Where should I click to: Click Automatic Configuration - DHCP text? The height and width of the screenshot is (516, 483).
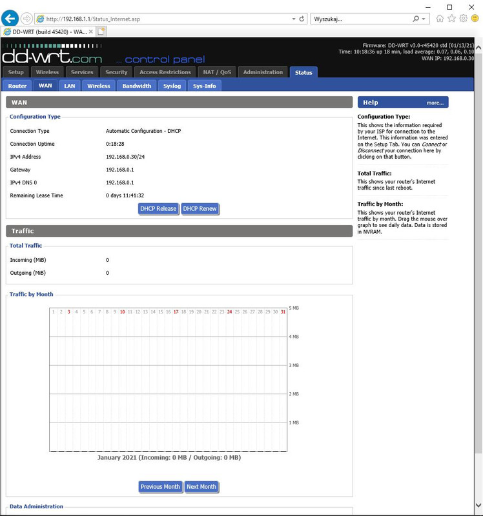pos(143,131)
